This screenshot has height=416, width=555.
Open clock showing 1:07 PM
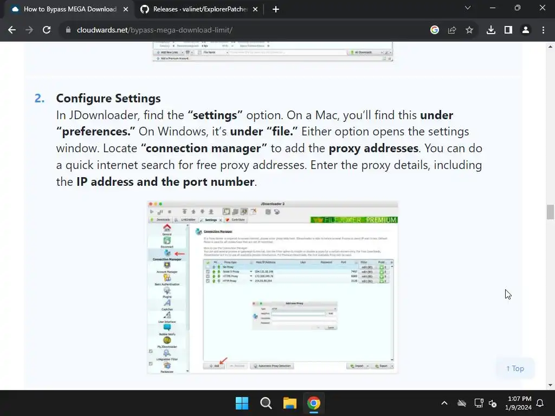pyautogui.click(x=519, y=403)
